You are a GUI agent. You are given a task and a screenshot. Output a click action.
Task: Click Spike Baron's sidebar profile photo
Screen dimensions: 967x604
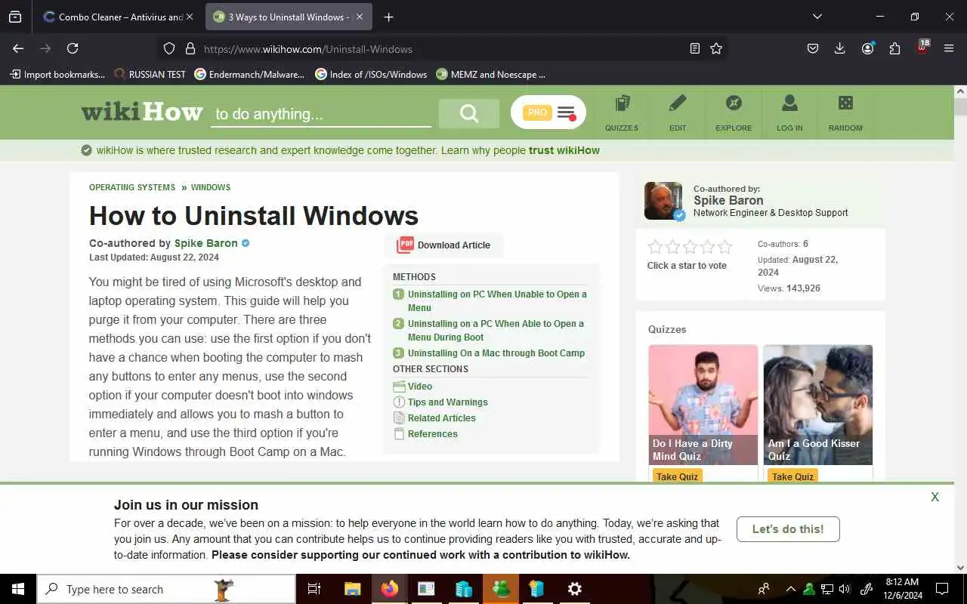click(x=663, y=201)
